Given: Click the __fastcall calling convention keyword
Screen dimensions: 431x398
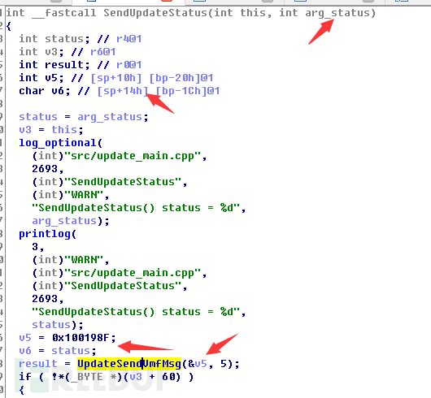Looking at the screenshot, I should pos(64,13).
